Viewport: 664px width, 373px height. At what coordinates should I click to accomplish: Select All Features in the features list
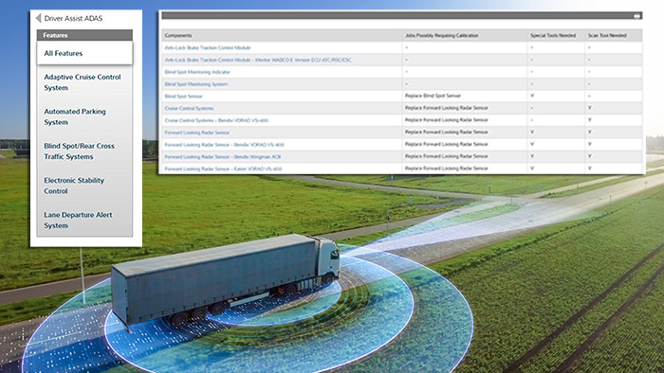click(84, 53)
